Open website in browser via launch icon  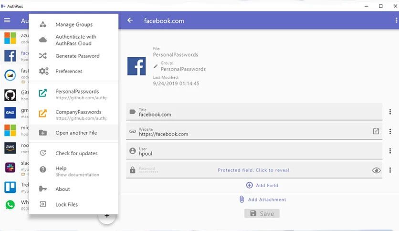coord(376,131)
